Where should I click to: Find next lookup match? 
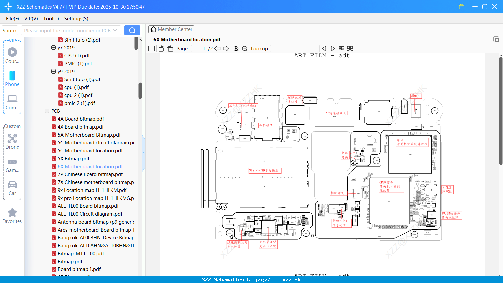pos(333,48)
